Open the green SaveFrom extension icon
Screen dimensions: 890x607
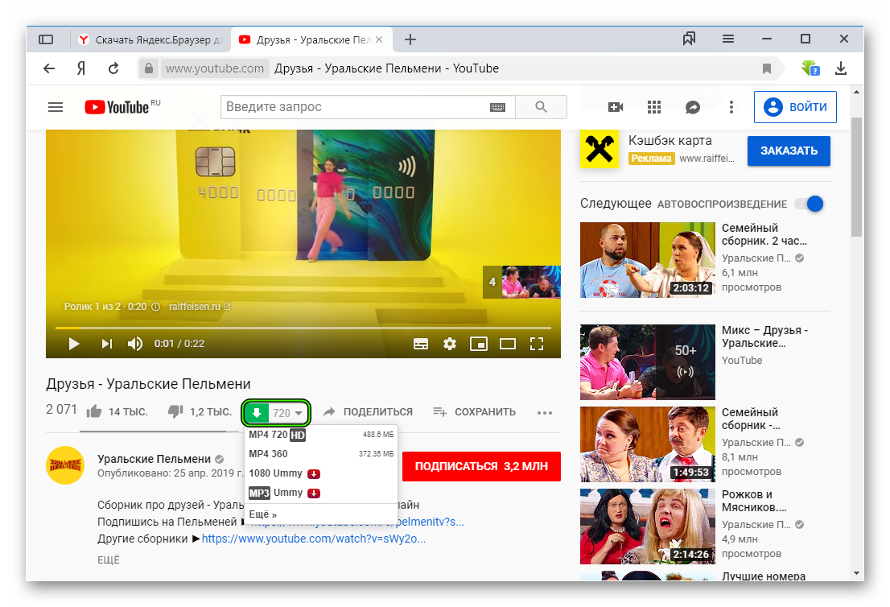click(x=810, y=68)
